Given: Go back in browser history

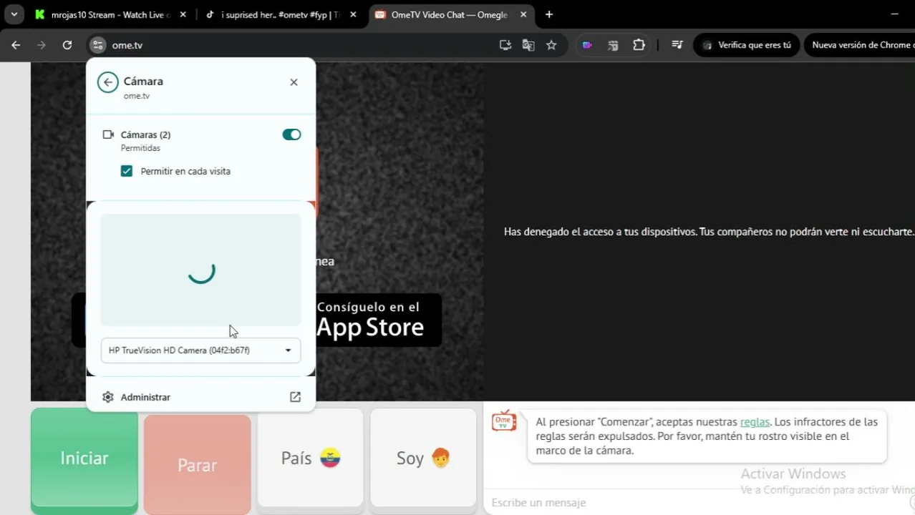Looking at the screenshot, I should [x=16, y=45].
